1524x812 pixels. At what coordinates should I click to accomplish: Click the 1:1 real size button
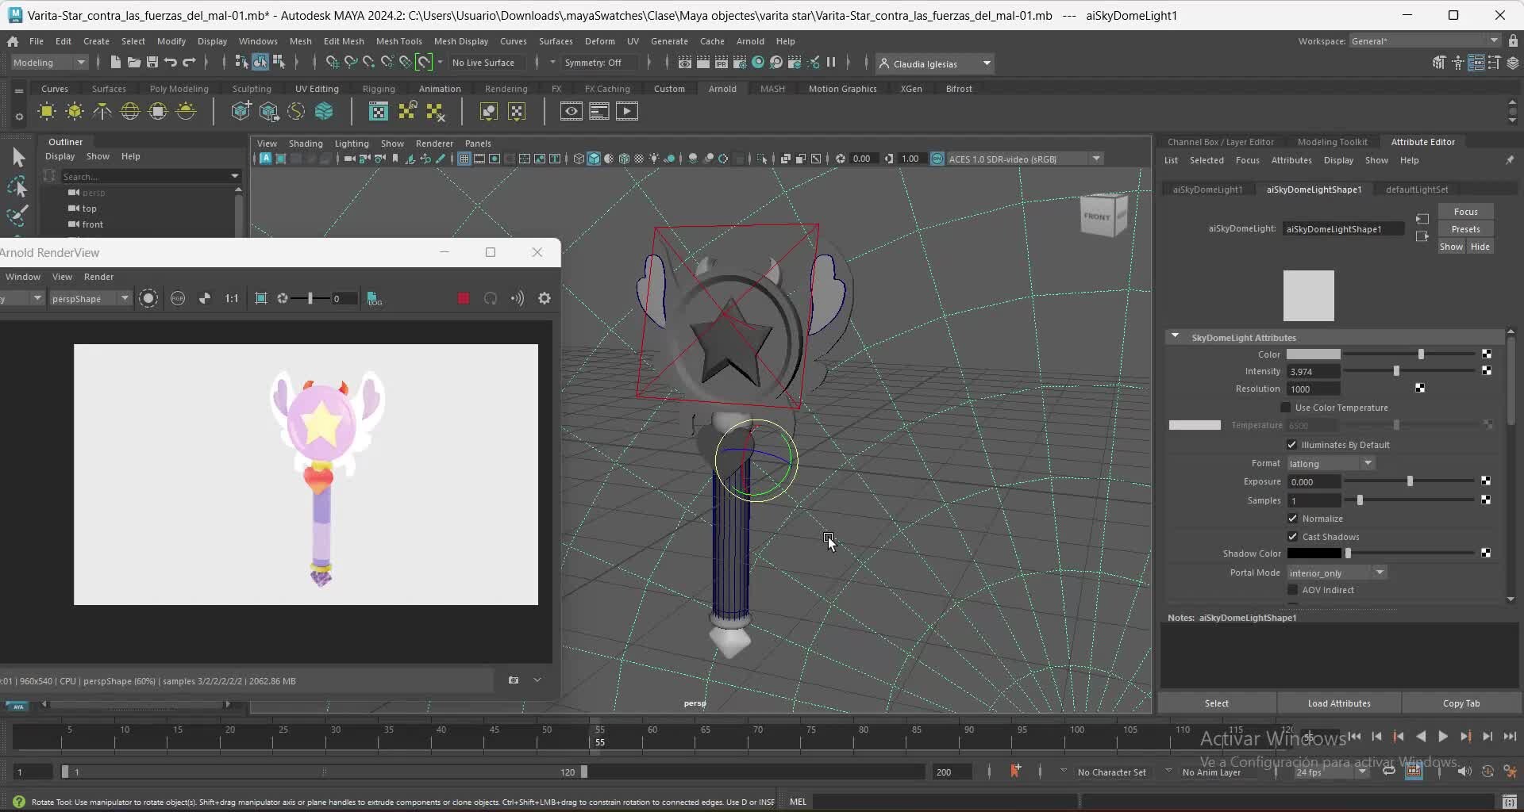click(x=231, y=299)
